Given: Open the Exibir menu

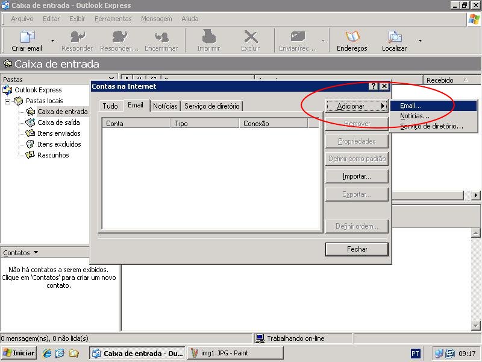Looking at the screenshot, I should click(x=77, y=19).
